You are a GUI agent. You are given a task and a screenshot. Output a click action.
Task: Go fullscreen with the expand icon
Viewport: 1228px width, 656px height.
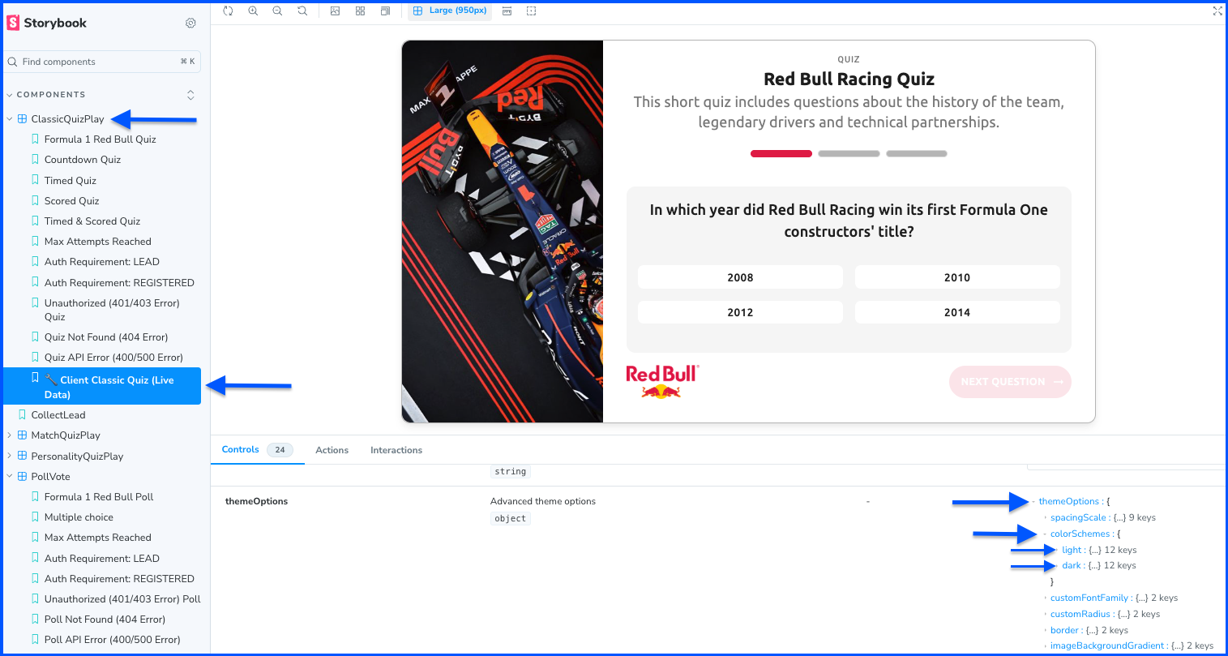pyautogui.click(x=1217, y=11)
